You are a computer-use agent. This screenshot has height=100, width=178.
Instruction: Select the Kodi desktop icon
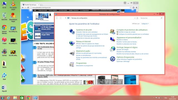pos(4,76)
